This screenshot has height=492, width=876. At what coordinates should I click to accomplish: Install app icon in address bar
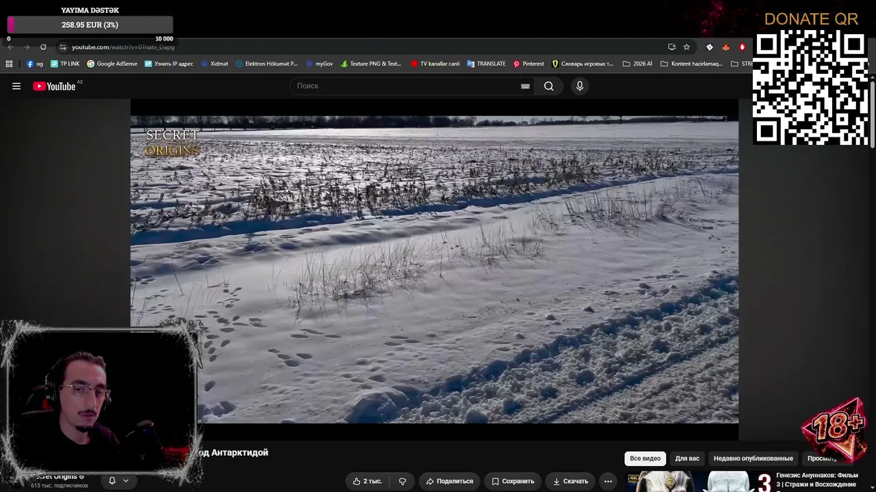pyautogui.click(x=671, y=47)
